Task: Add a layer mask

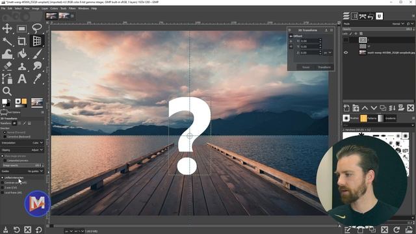Action: (x=401, y=108)
